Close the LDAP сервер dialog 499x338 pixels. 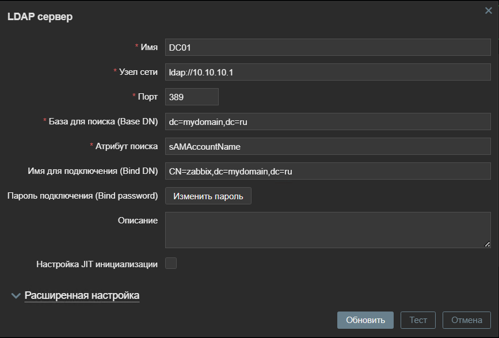(x=489, y=10)
